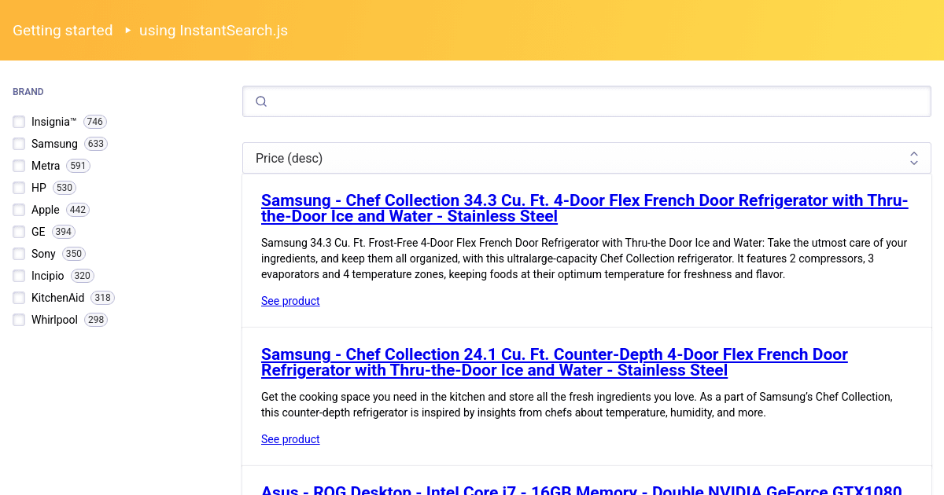Toggle the KitchenAid brand checkbox
This screenshot has height=495, width=944.
click(x=19, y=298)
